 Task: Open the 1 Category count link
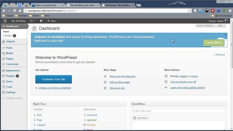pos(40,125)
